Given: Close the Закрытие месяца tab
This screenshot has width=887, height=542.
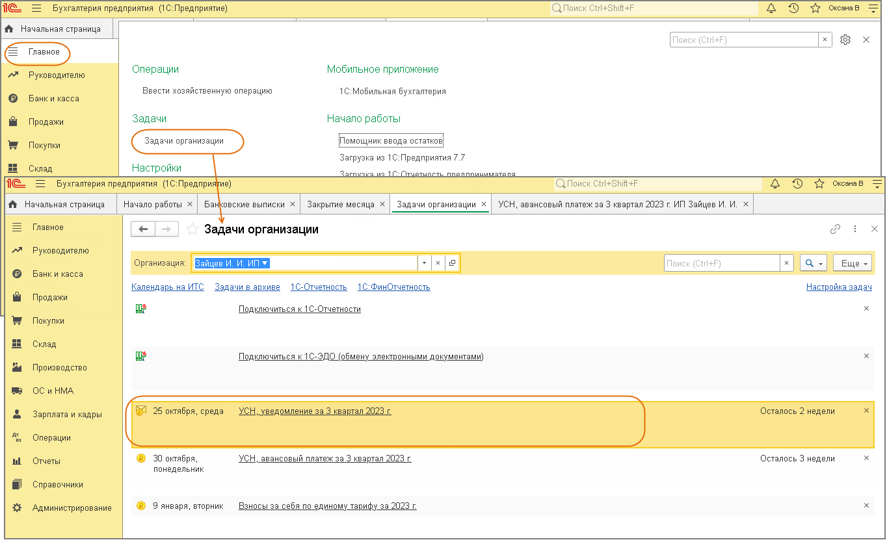Looking at the screenshot, I should click(382, 204).
